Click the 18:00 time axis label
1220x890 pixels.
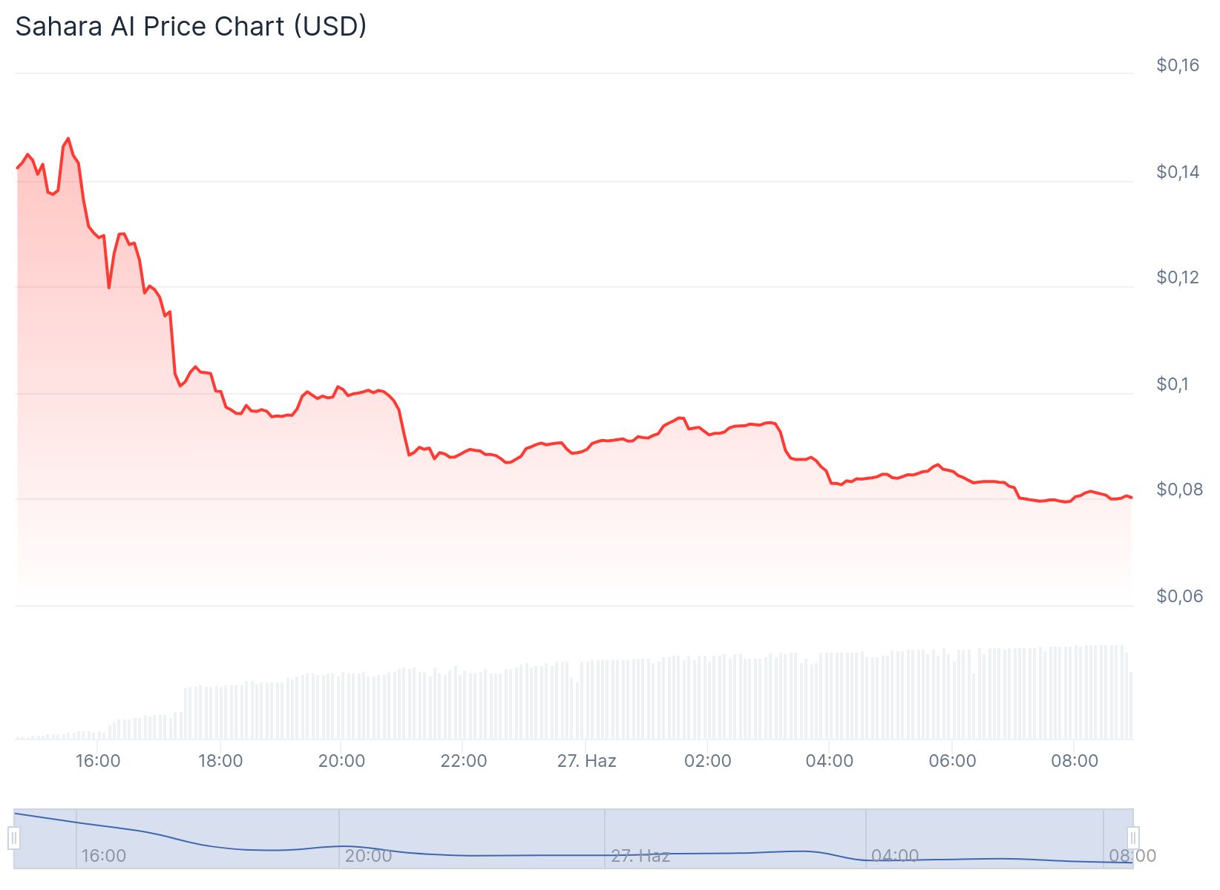click(220, 761)
